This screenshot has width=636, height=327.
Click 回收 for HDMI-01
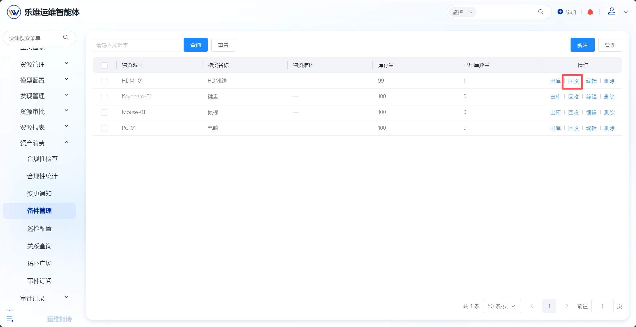[573, 81]
